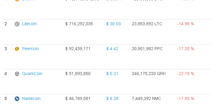Click Litecoin price $ 30.03
The image size is (211, 110).
coord(114,24)
